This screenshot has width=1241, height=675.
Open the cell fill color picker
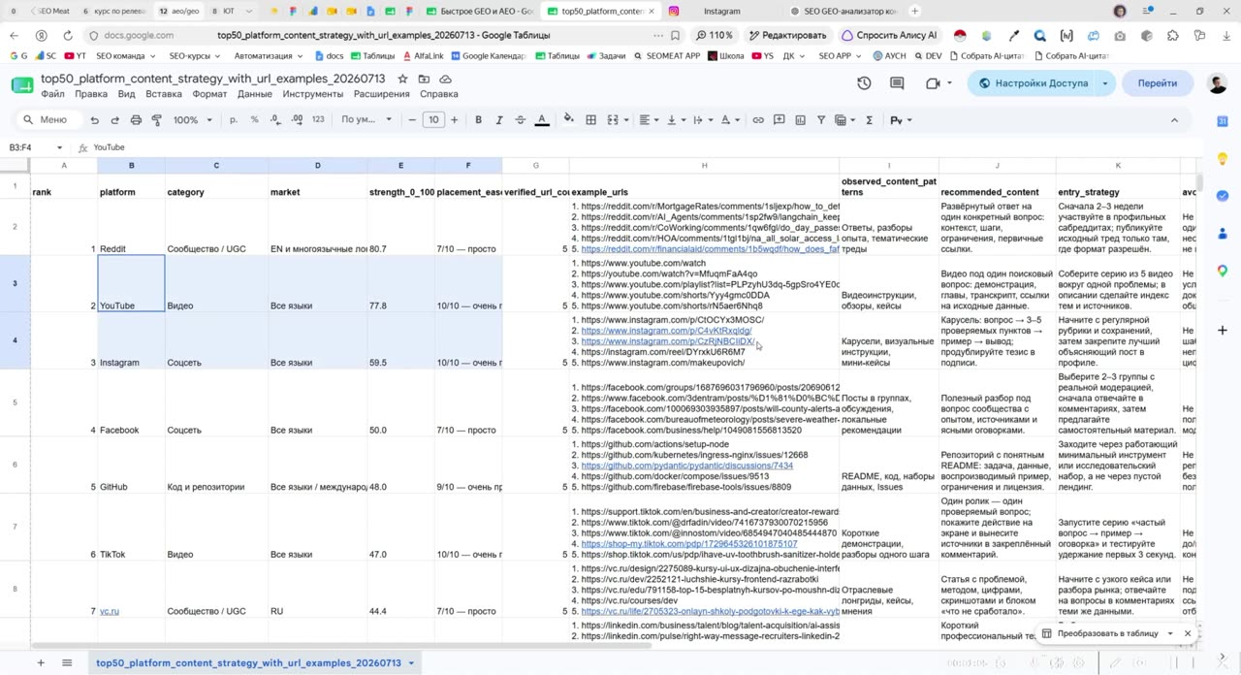pyautogui.click(x=568, y=120)
